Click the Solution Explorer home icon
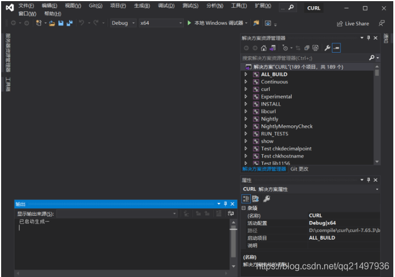This screenshot has height=277, width=395. click(x=264, y=48)
